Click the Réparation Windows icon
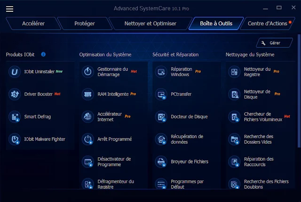Image resolution: width=301 pixels, height=202 pixels. pos(161,72)
